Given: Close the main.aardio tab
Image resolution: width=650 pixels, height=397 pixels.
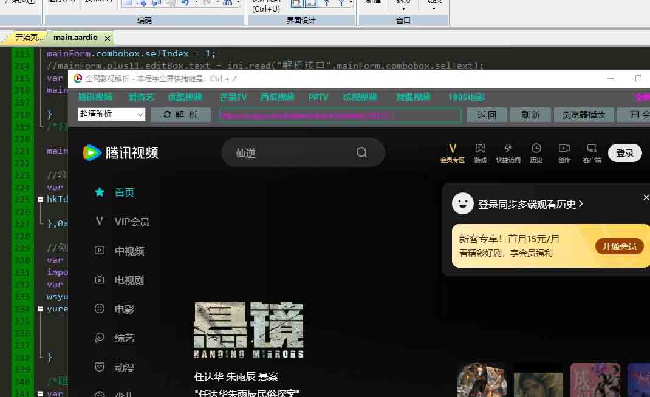Looking at the screenshot, I should click(x=108, y=38).
